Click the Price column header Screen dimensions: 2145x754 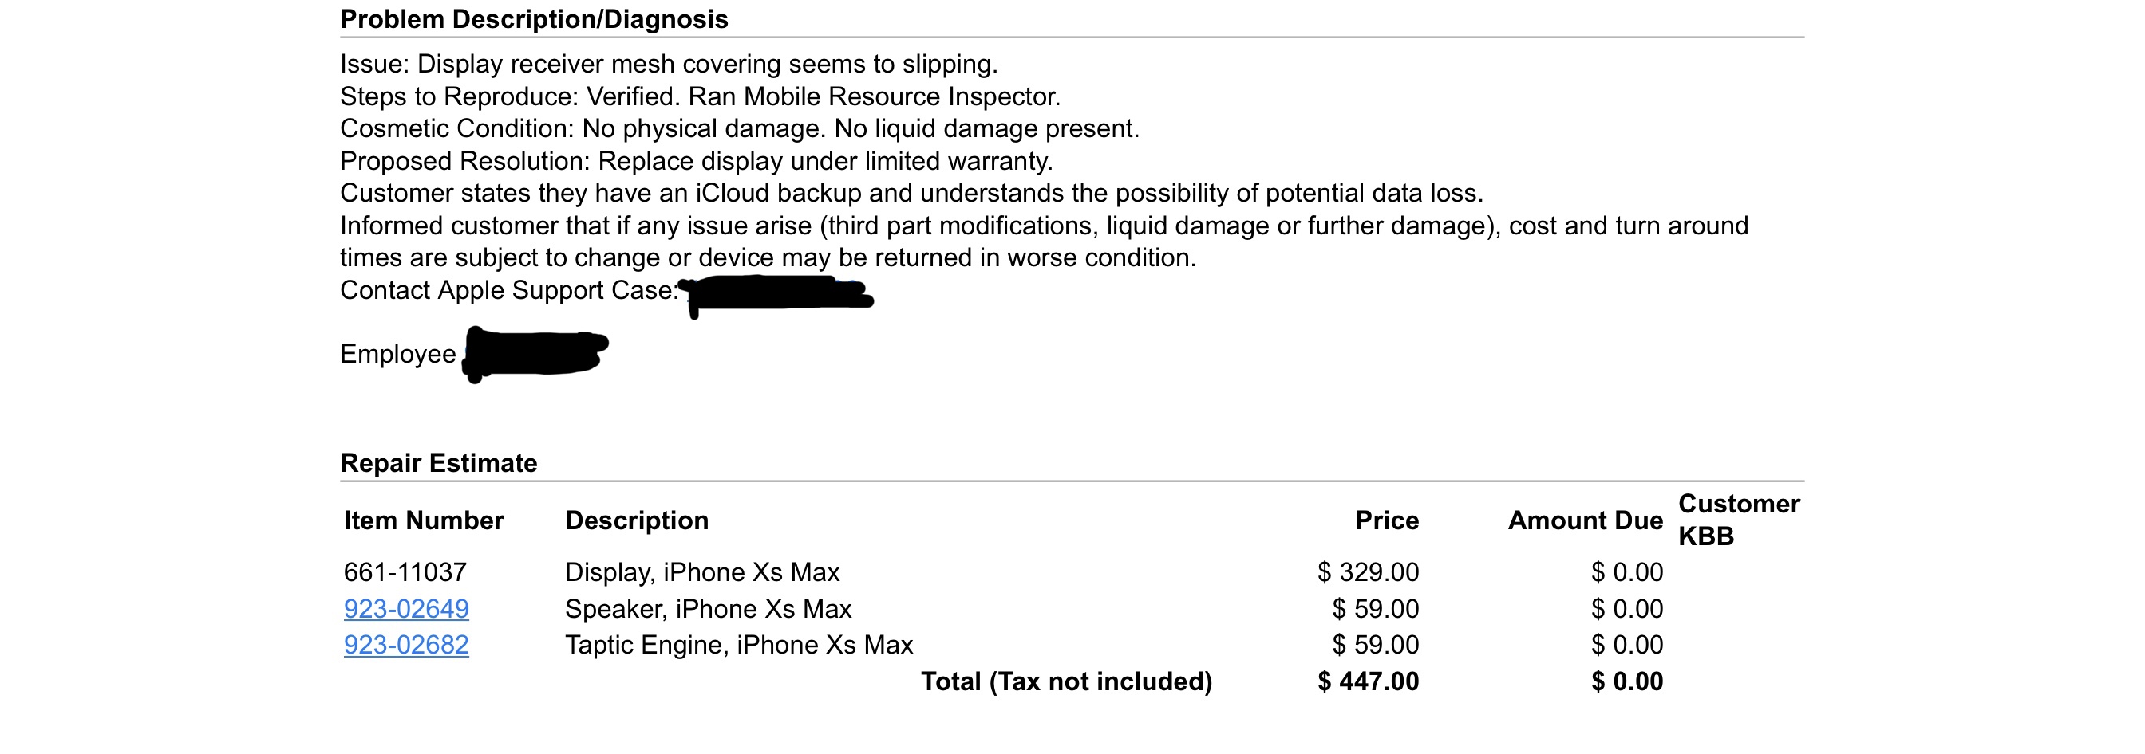tap(1387, 520)
